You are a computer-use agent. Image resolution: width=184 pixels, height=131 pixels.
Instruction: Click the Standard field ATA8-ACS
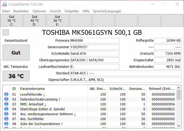click(x=126, y=73)
